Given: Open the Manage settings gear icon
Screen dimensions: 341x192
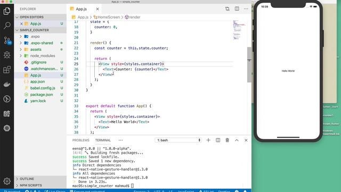Looking at the screenshot, I should point(7,181).
